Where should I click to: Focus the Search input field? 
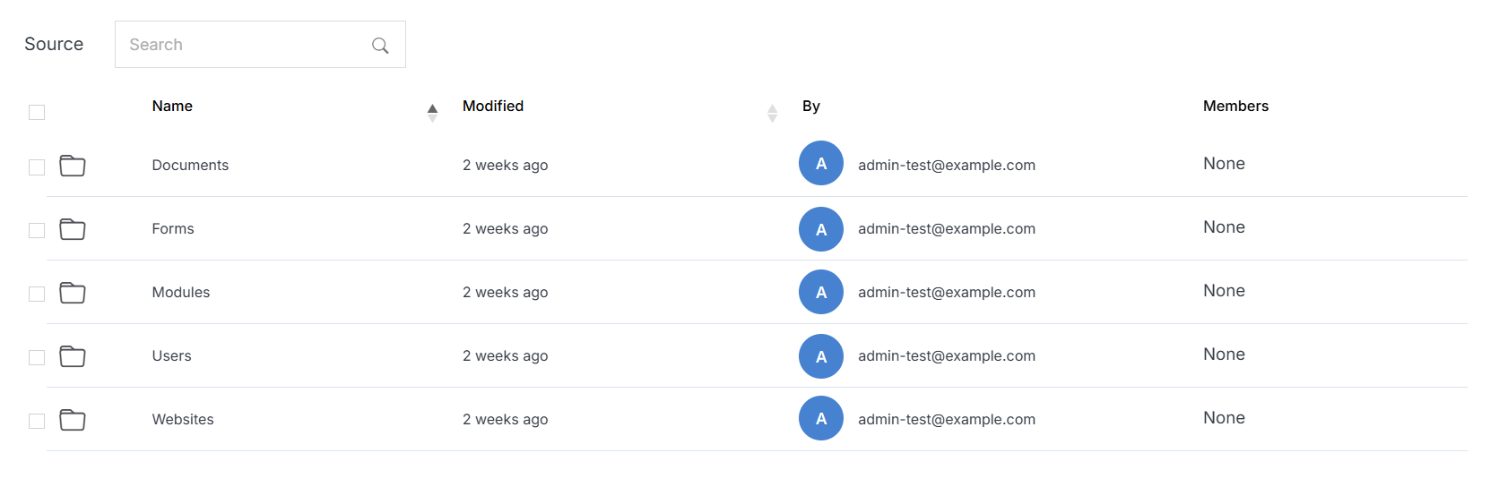[x=260, y=45]
